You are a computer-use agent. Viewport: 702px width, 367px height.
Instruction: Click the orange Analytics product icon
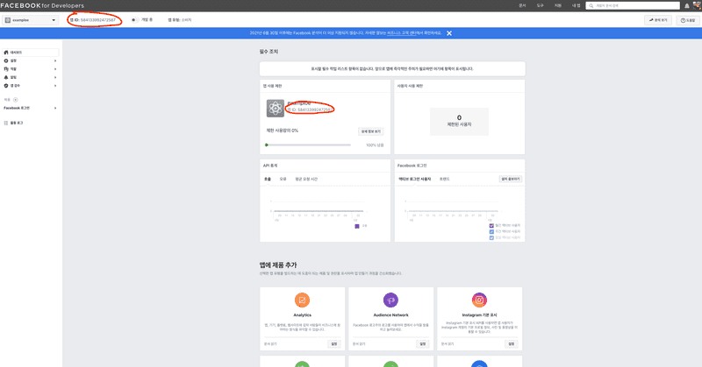pos(302,300)
